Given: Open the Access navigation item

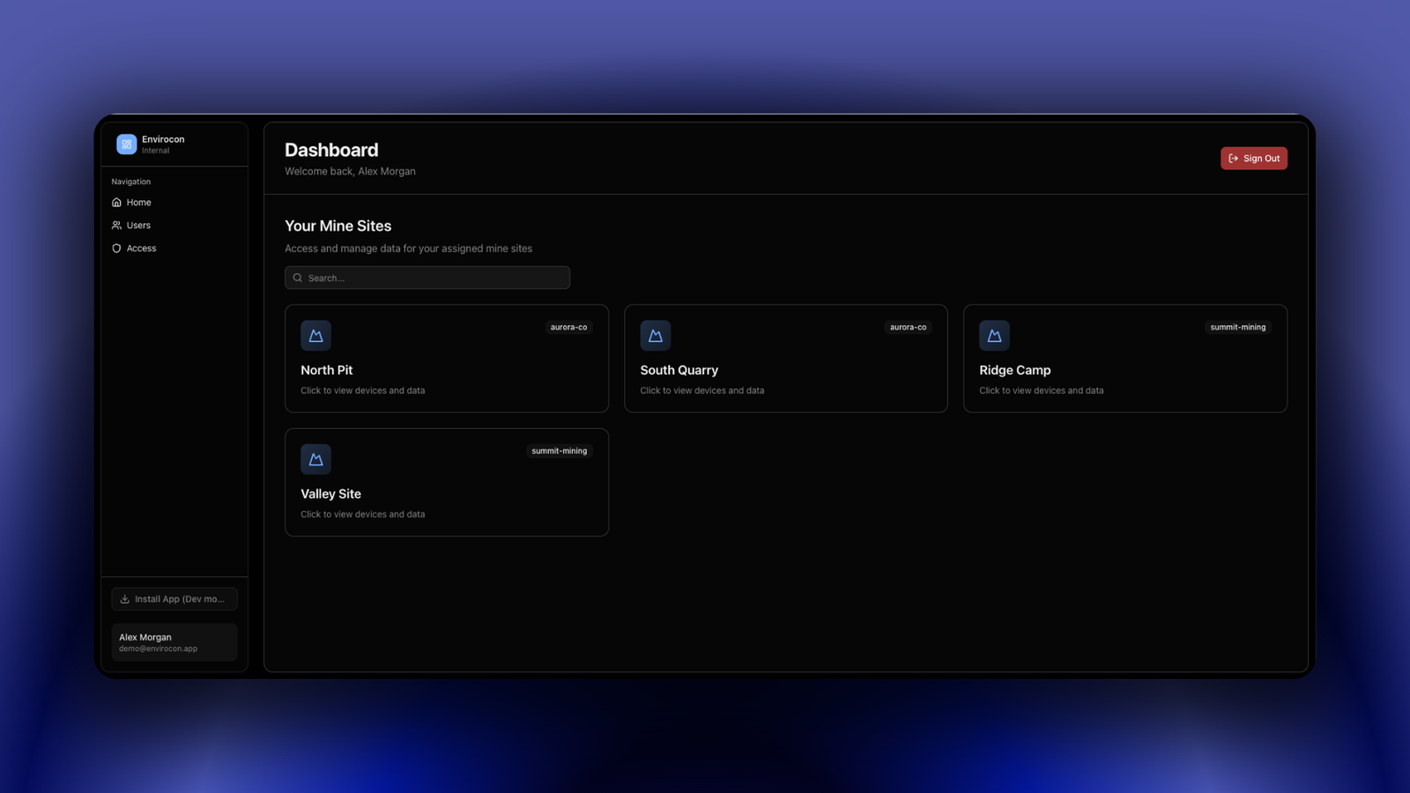Looking at the screenshot, I should tap(174, 248).
